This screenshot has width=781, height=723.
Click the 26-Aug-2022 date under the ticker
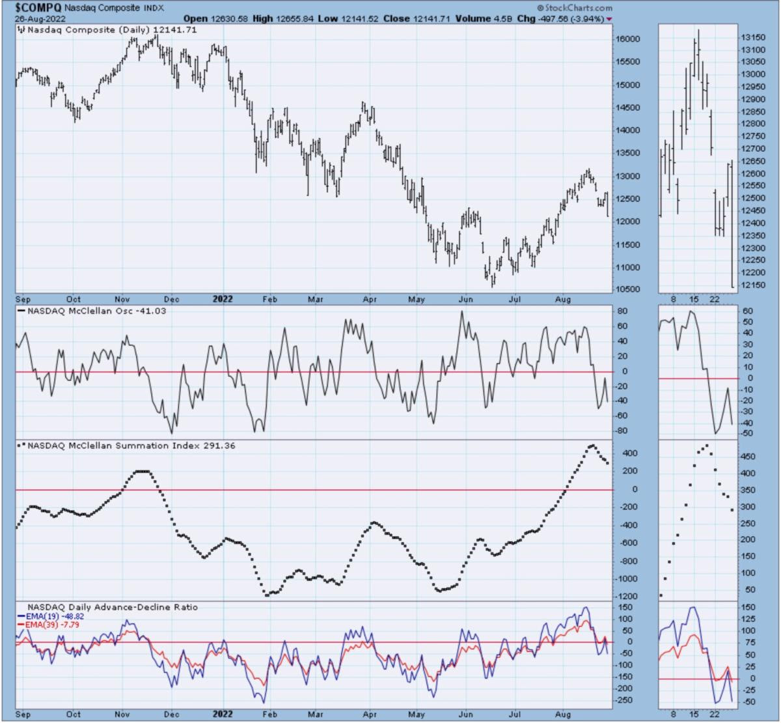37,19
